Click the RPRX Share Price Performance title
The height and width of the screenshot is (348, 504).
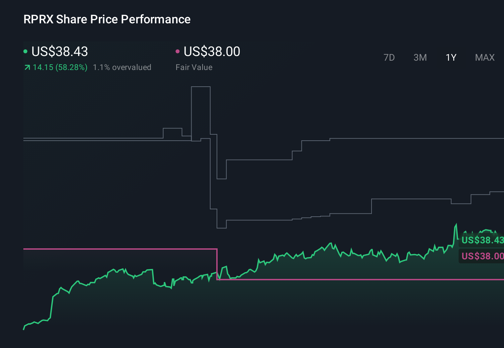[107, 19]
